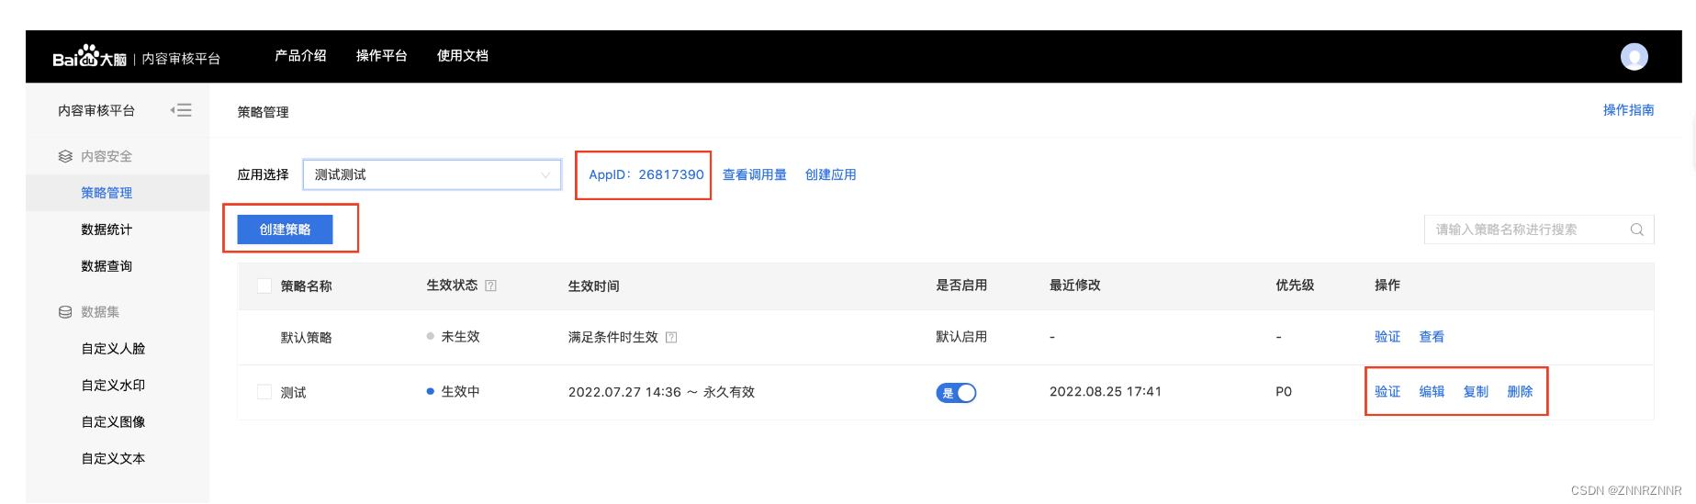Open the 操作平台 top menu
This screenshot has height=504, width=1696.
pyautogui.click(x=381, y=56)
